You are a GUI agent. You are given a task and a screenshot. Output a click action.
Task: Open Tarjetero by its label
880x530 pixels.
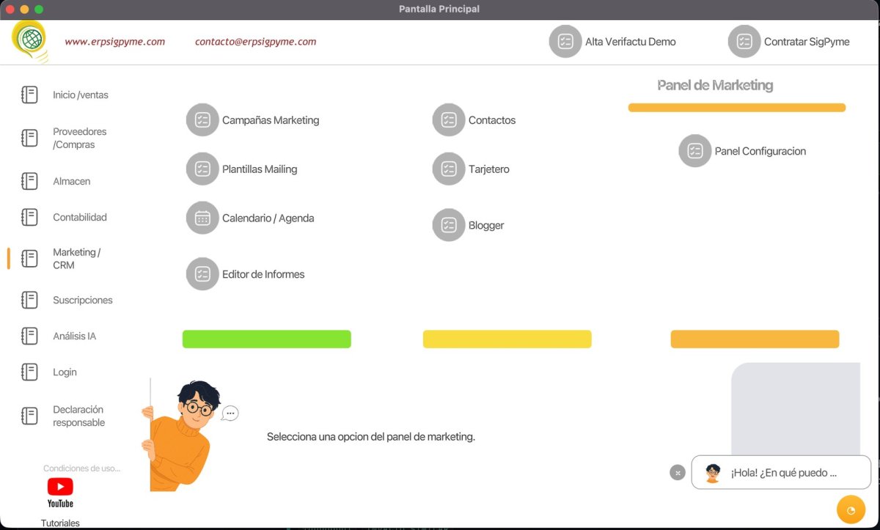point(489,169)
